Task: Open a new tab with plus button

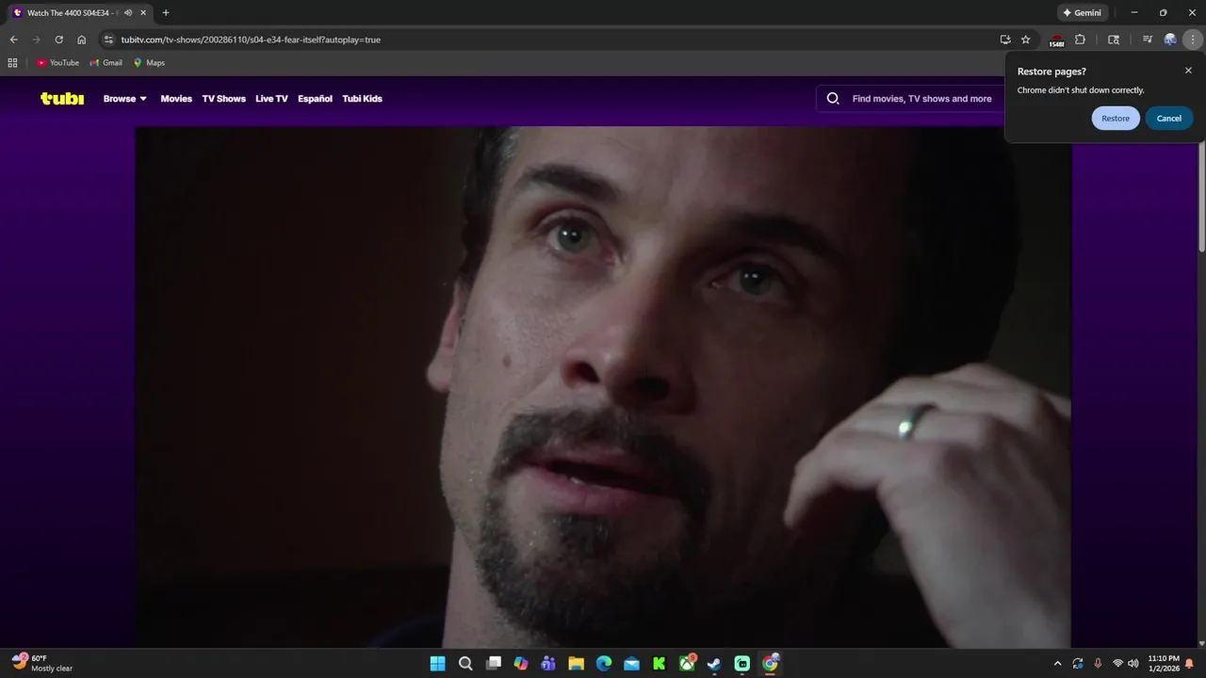Action: [x=166, y=13]
